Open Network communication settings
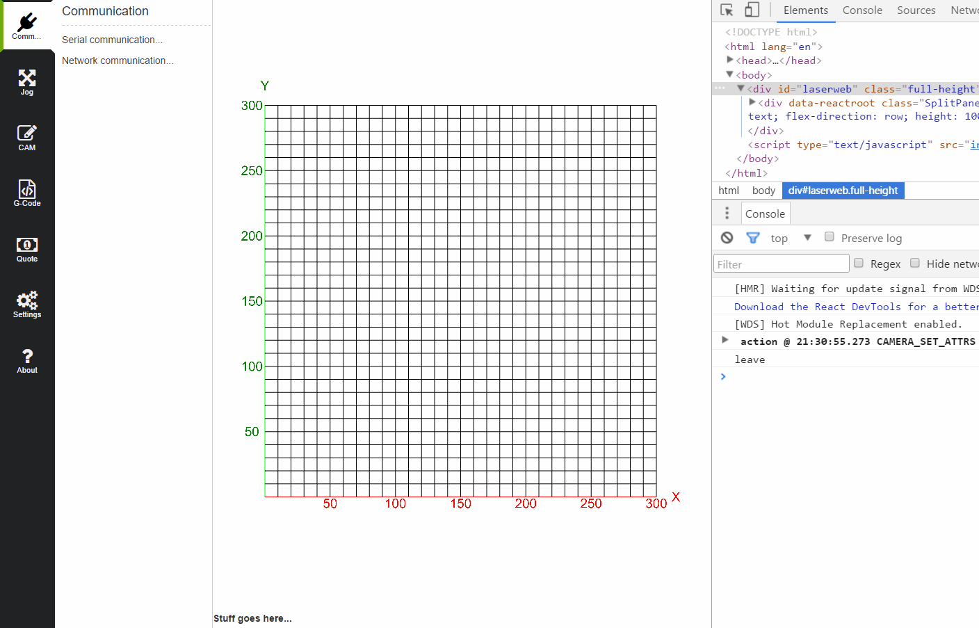 (118, 61)
